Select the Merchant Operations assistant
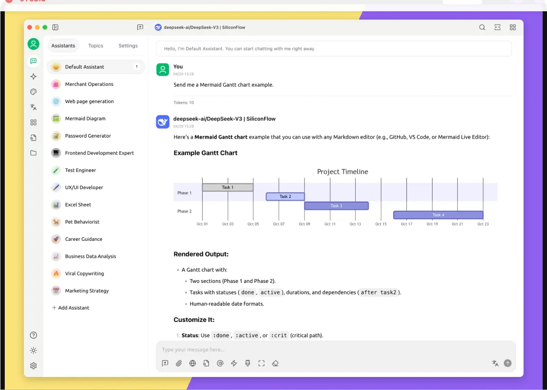 tap(96, 84)
